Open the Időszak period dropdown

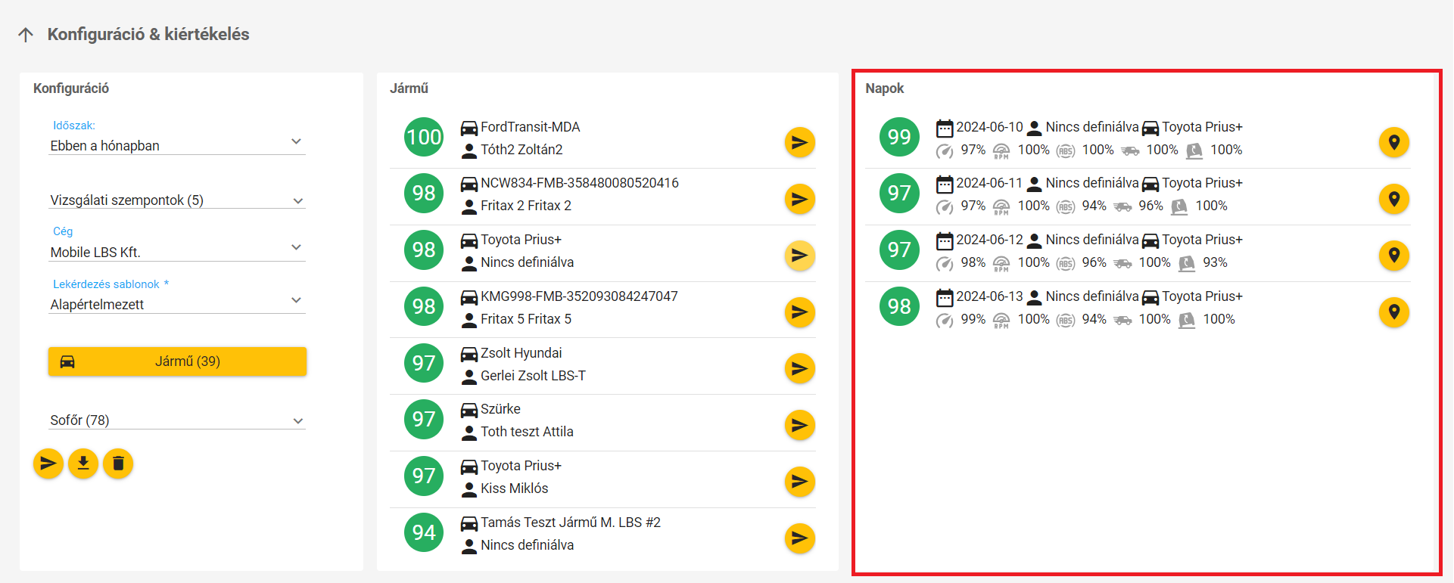[176, 145]
